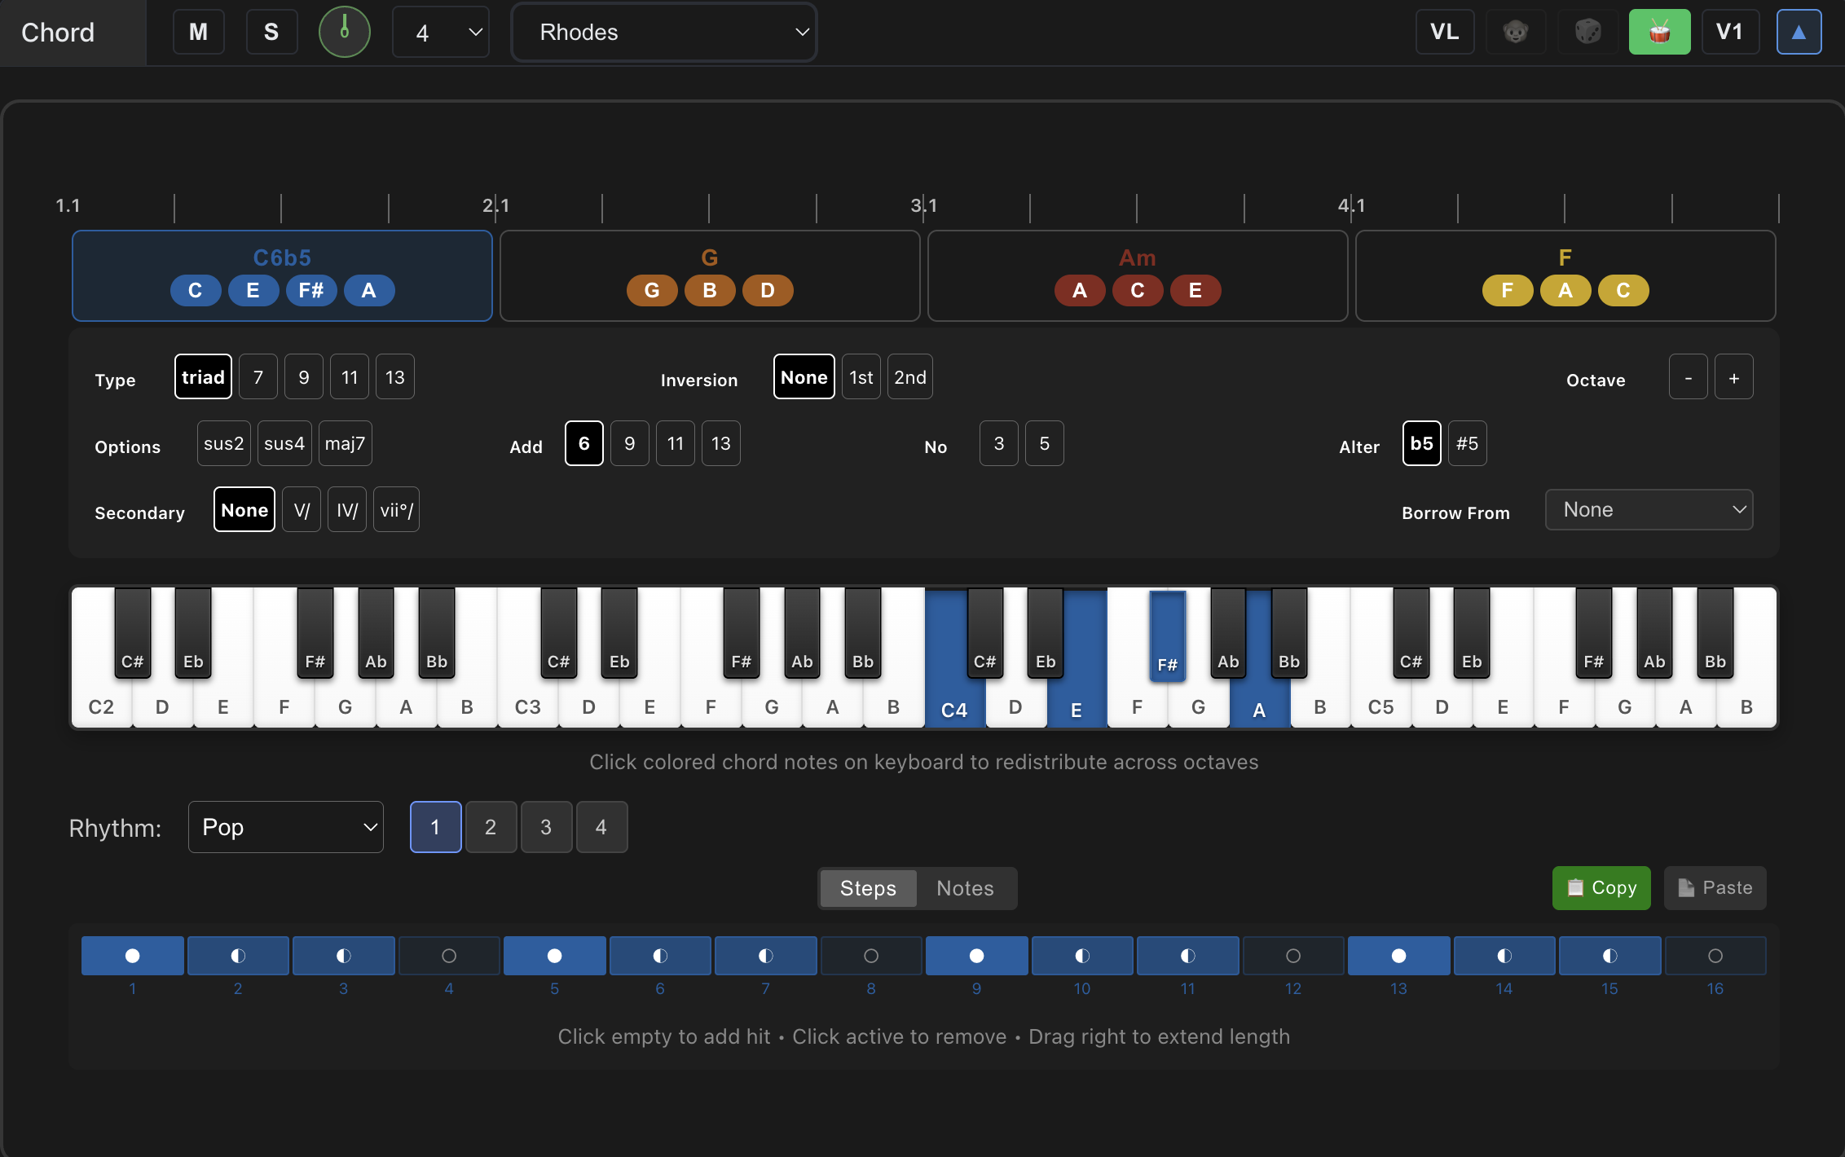Image resolution: width=1845 pixels, height=1157 pixels.
Task: Click the monkey face icon button
Action: pos(1516,32)
